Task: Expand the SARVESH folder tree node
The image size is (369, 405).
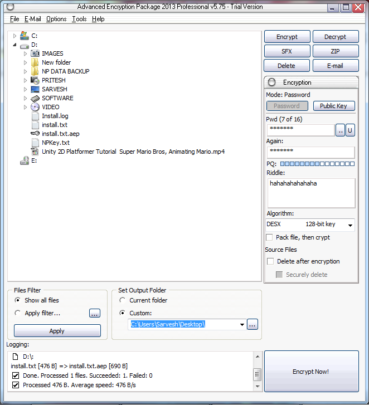Action: (x=25, y=89)
